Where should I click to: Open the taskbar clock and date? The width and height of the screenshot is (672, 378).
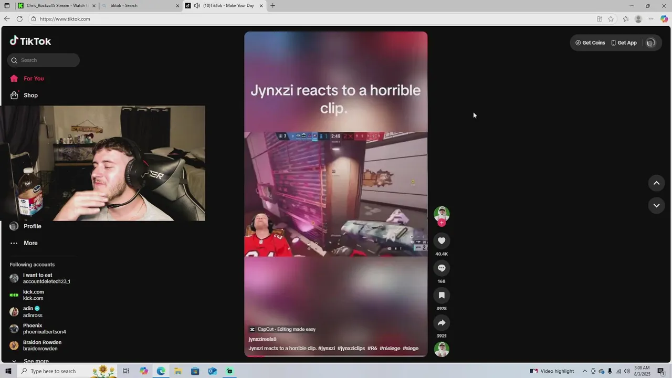642,371
